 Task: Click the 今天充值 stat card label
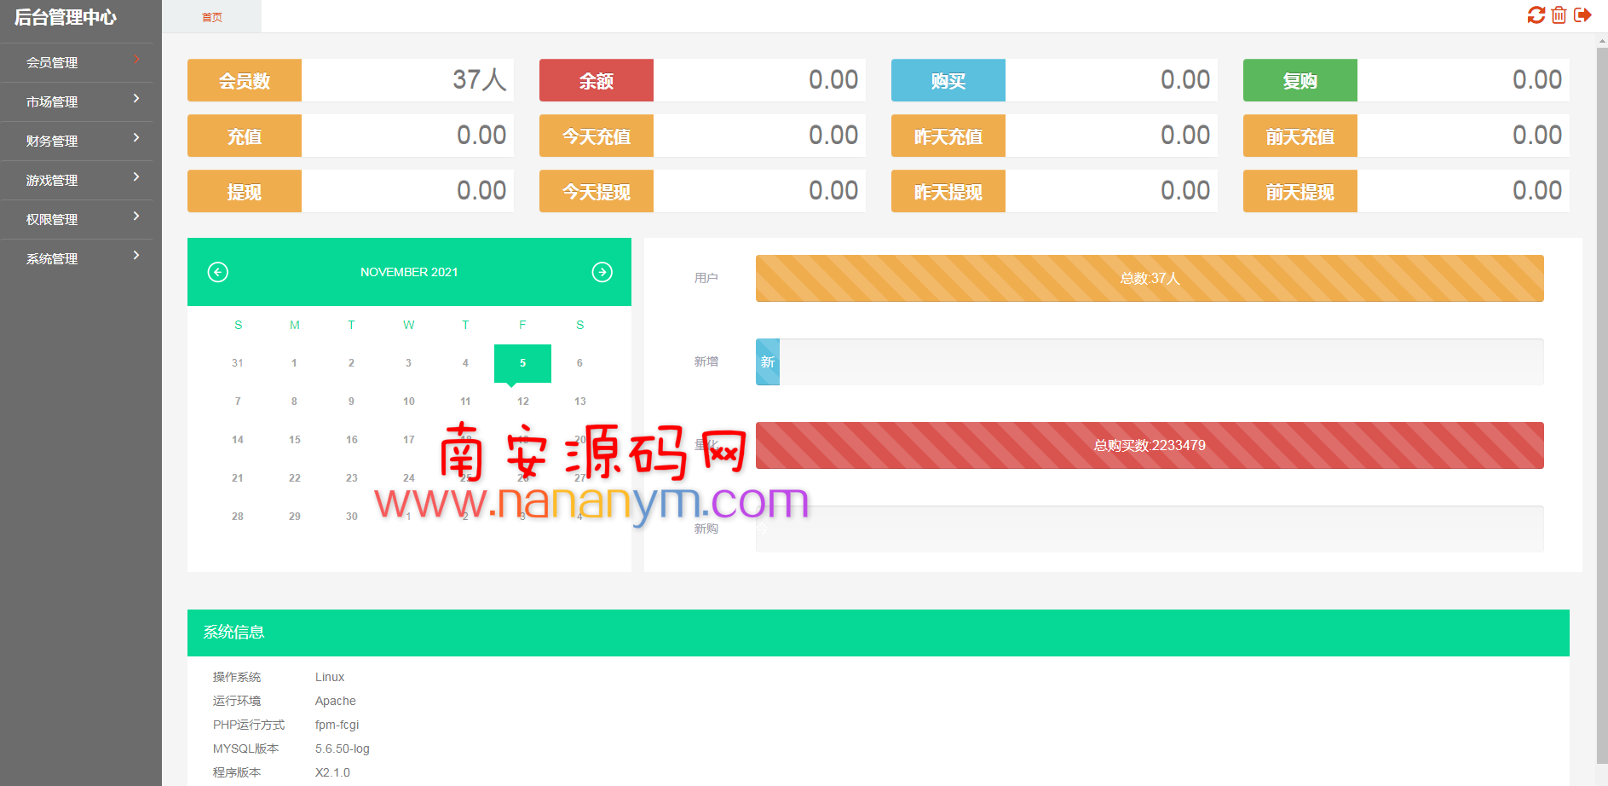click(597, 136)
